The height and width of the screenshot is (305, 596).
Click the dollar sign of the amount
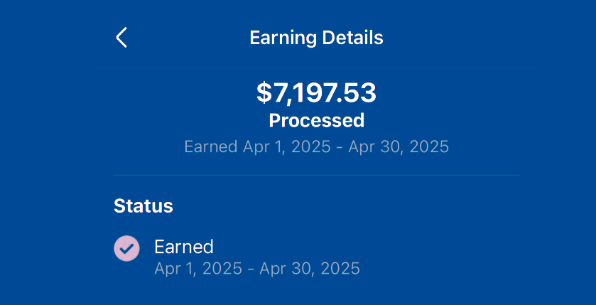tap(264, 92)
